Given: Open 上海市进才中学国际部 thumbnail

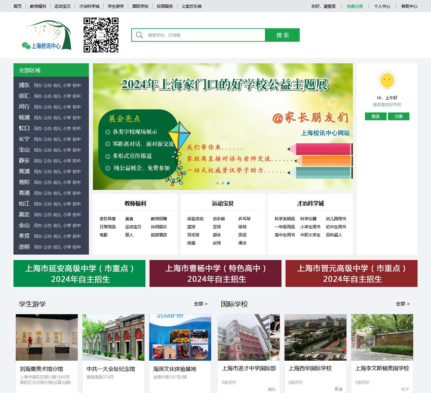Looking at the screenshot, I should [x=249, y=337].
